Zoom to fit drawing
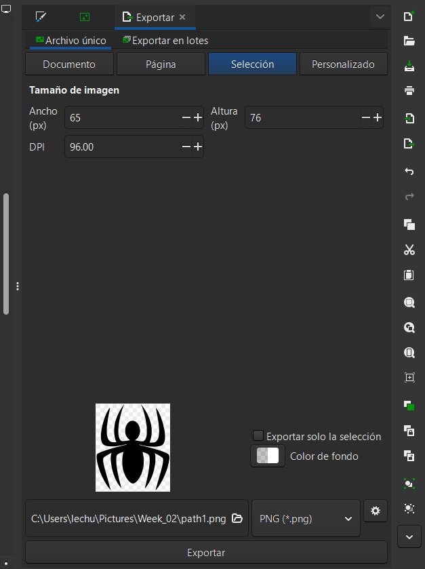 click(409, 328)
